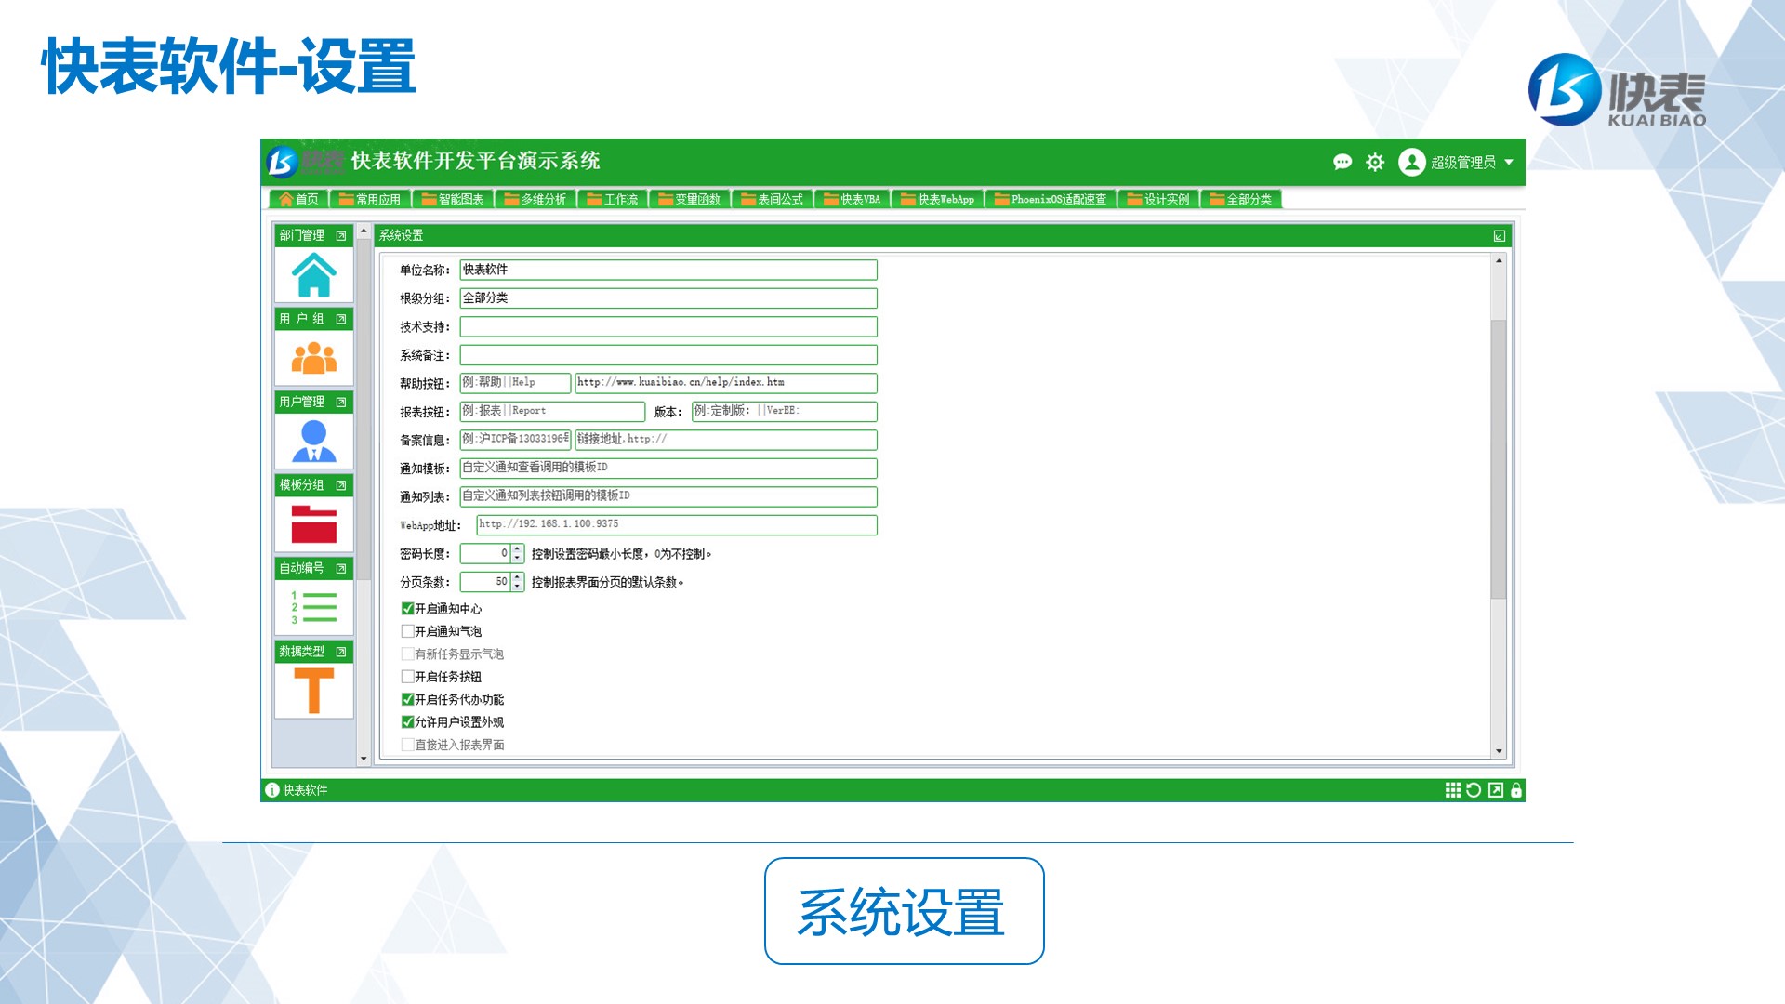Pop out the 数据类型 panel icon
Screen dimensions: 1785x1004
[x=341, y=652]
